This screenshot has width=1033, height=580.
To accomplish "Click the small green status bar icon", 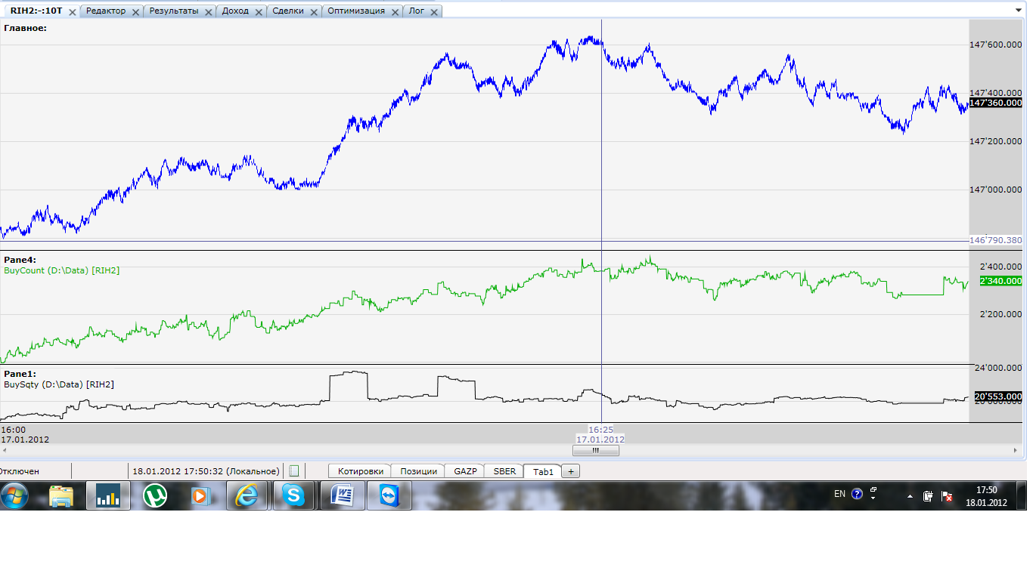I will (x=294, y=471).
